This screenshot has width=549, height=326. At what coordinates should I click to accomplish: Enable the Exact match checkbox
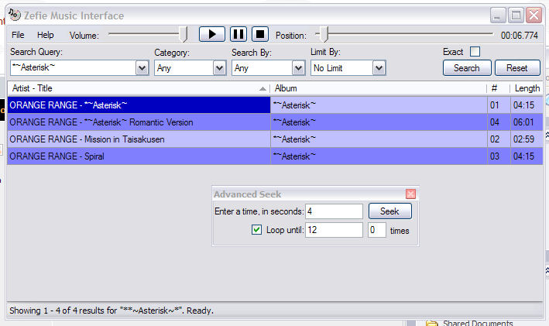pos(475,52)
